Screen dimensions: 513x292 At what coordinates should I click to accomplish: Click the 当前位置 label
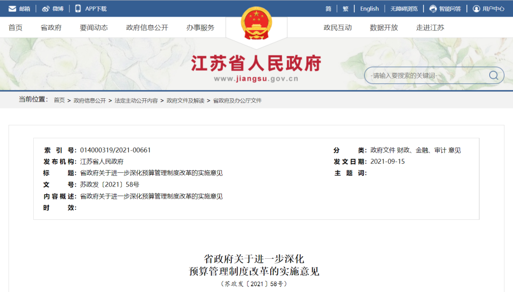coord(33,99)
